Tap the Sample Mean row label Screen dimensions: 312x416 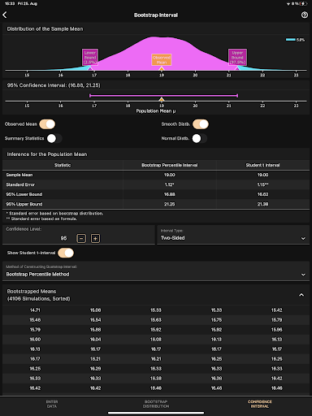pyautogui.click(x=19, y=175)
